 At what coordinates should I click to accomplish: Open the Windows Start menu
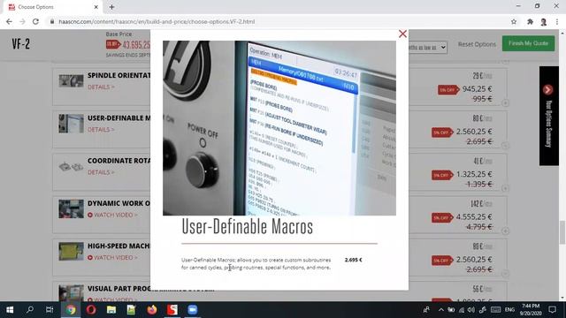click(10, 310)
